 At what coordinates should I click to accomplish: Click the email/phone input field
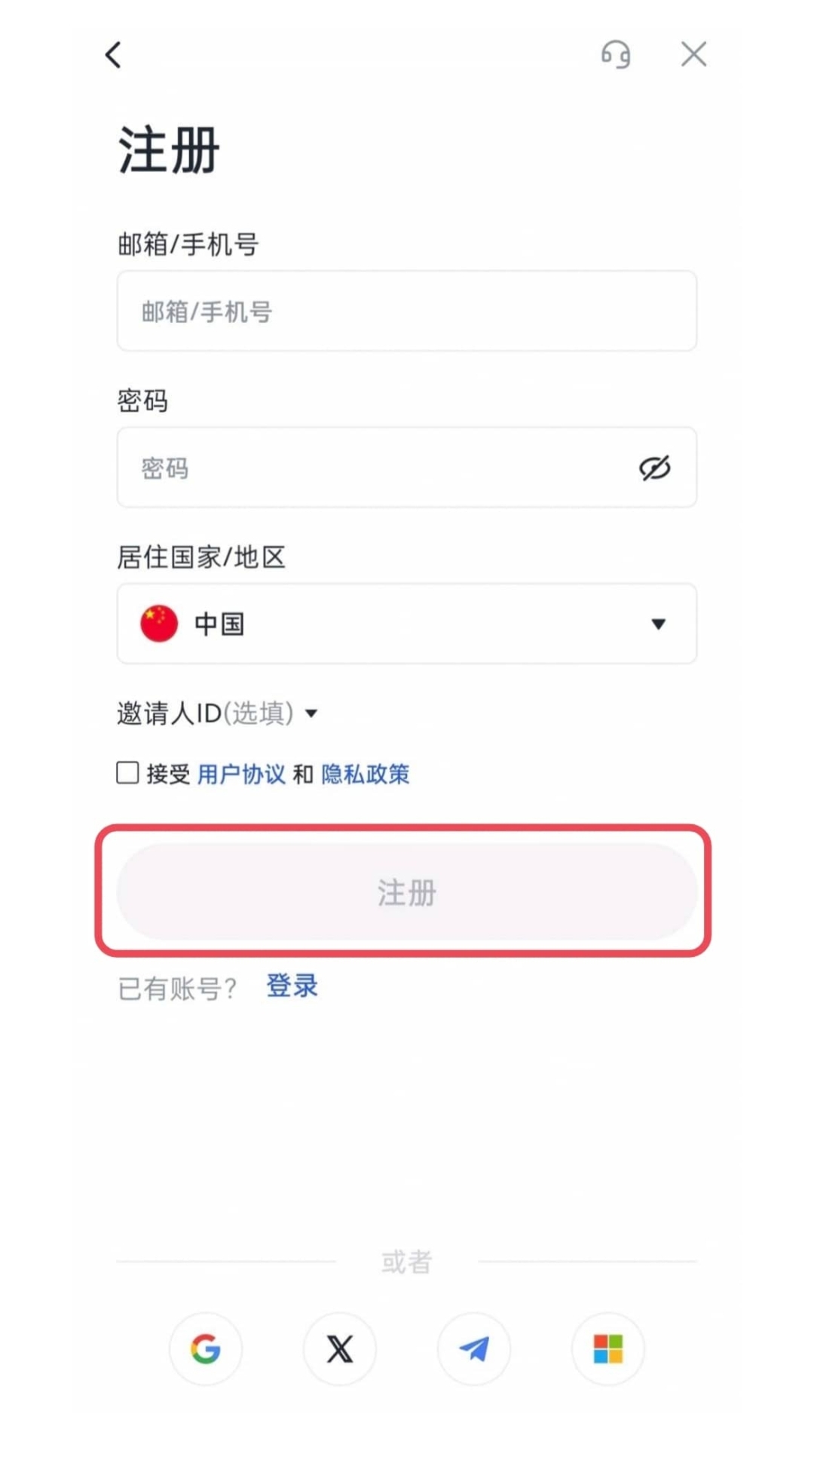coord(407,311)
